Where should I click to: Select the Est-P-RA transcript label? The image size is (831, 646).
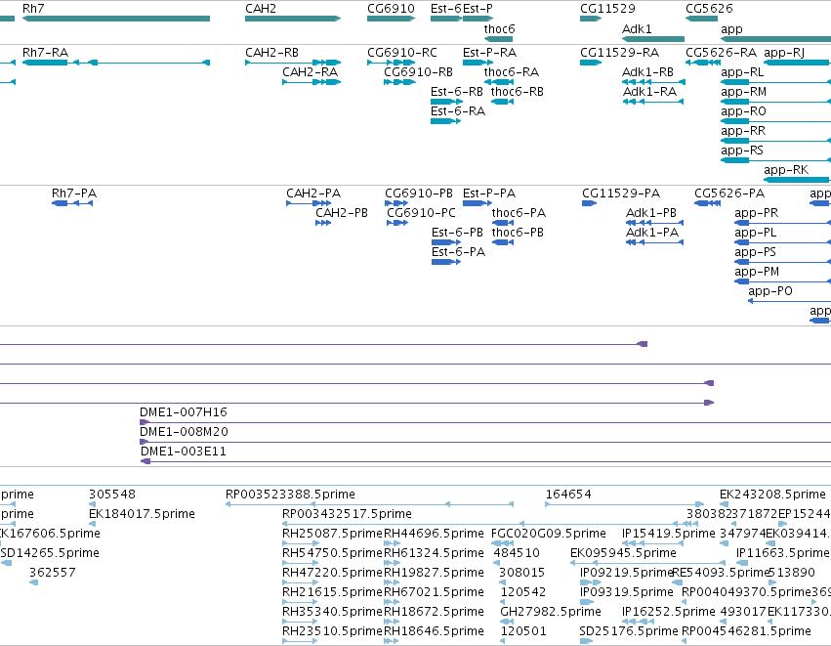[x=489, y=53]
